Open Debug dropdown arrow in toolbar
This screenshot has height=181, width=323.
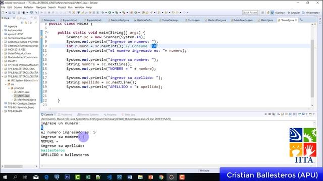pyautogui.click(x=106, y=13)
